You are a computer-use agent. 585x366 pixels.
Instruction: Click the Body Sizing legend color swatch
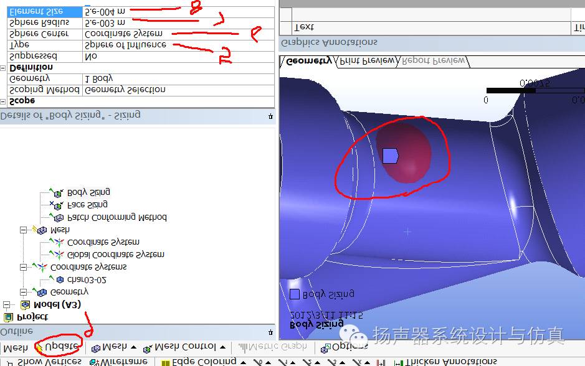(295, 294)
